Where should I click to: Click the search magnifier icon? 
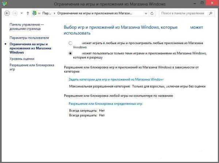[211, 13]
